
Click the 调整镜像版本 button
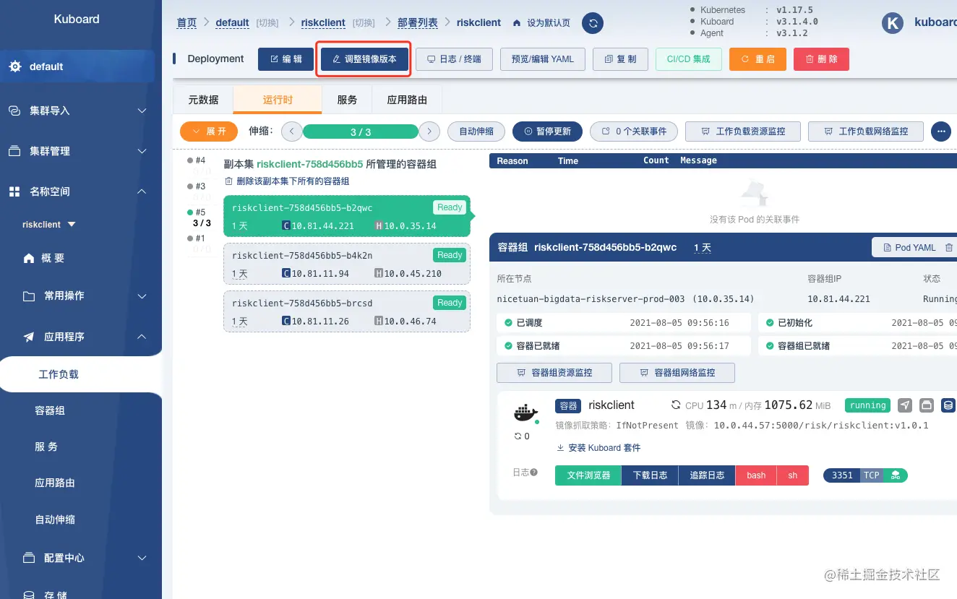click(365, 59)
